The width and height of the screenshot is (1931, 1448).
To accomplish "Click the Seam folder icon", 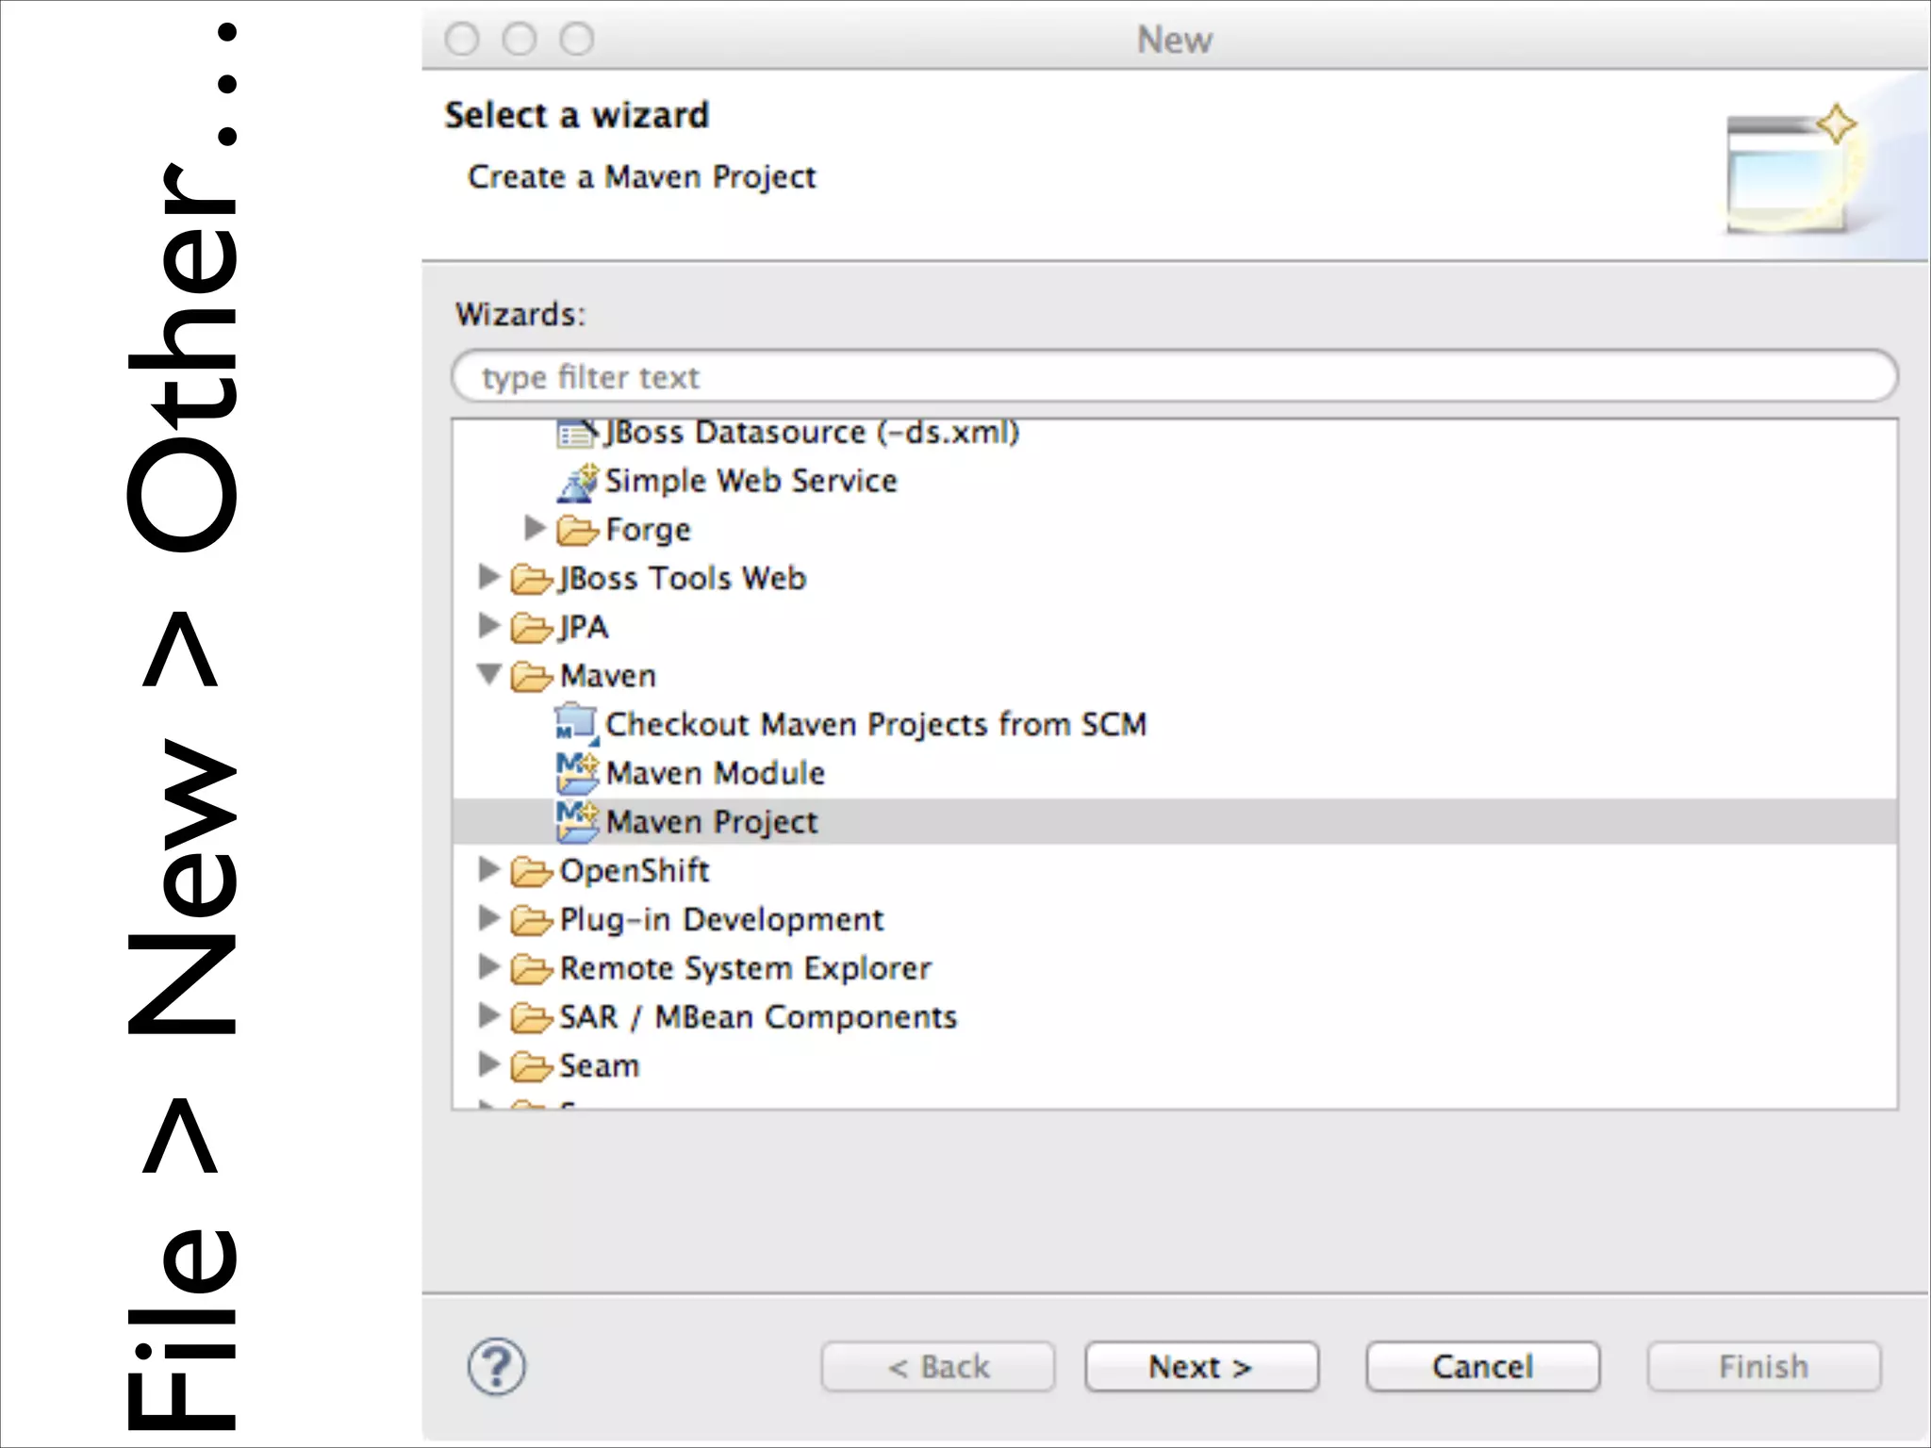I will 531,1066.
